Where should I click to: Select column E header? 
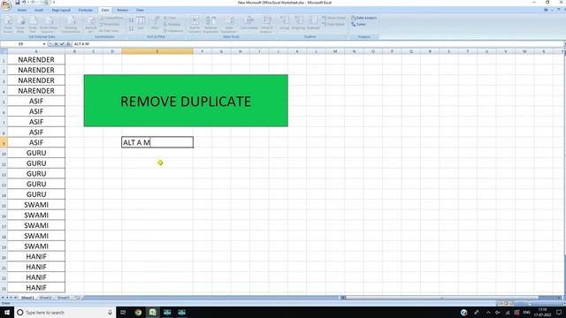pyautogui.click(x=157, y=51)
